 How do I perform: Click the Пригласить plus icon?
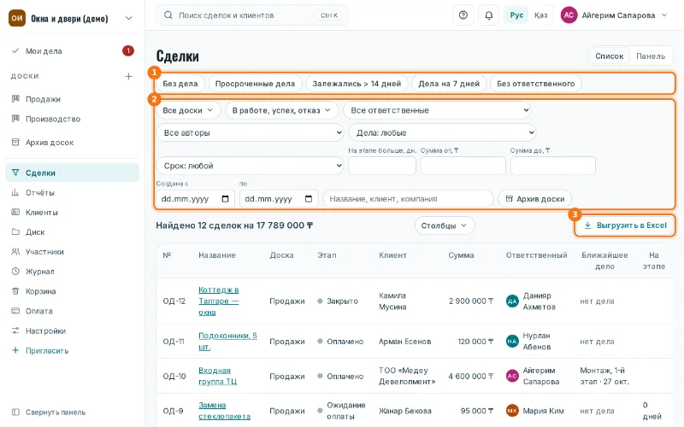15,350
